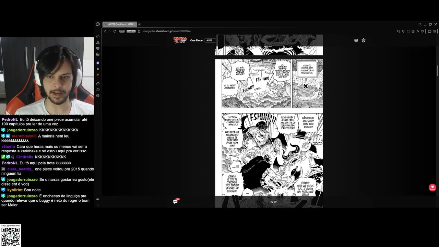
Task: Click the search tabs magnifier icon
Action: (420, 24)
